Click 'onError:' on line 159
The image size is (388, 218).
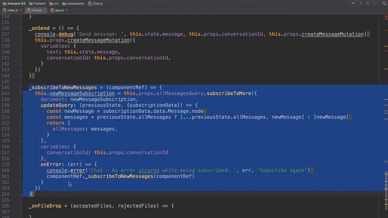(53, 165)
